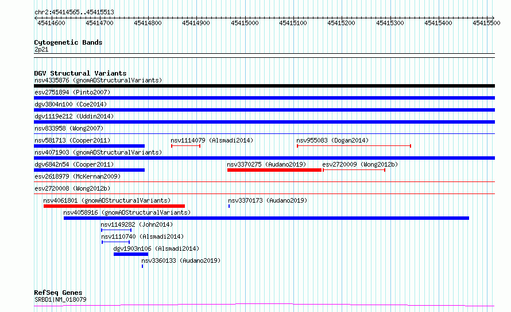Select esv2720008 (Wong2012b) variant label
511x312 pixels.
[x=72, y=188]
